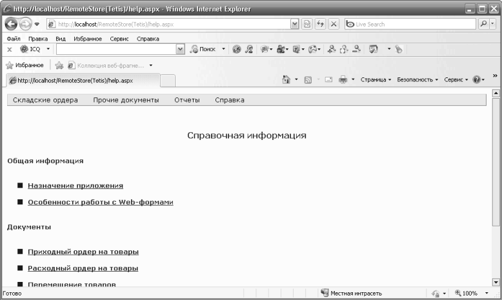The width and height of the screenshot is (502, 300).
Task: Go back with the Back arrow button
Action: coord(11,24)
